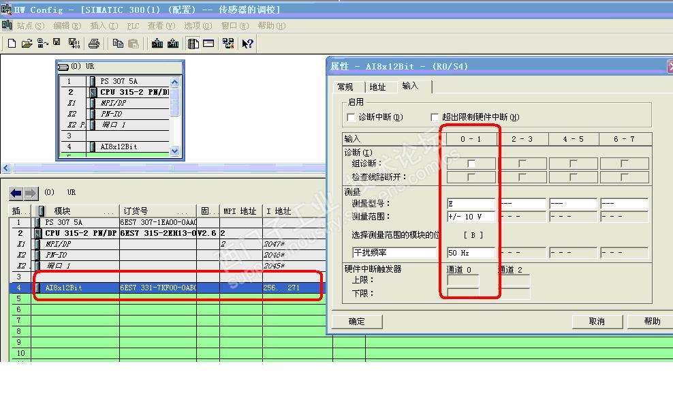This screenshot has height=415, width=673.
Task: Select the AI8x12Bit row in lower table
Action: (x=167, y=288)
